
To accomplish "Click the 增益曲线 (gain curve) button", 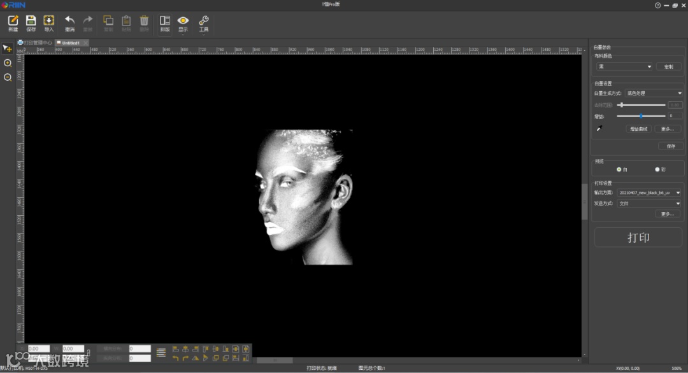I will click(638, 129).
